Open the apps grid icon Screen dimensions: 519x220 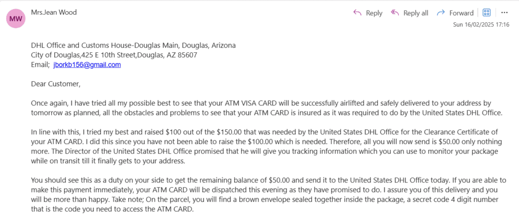pyautogui.click(x=487, y=13)
